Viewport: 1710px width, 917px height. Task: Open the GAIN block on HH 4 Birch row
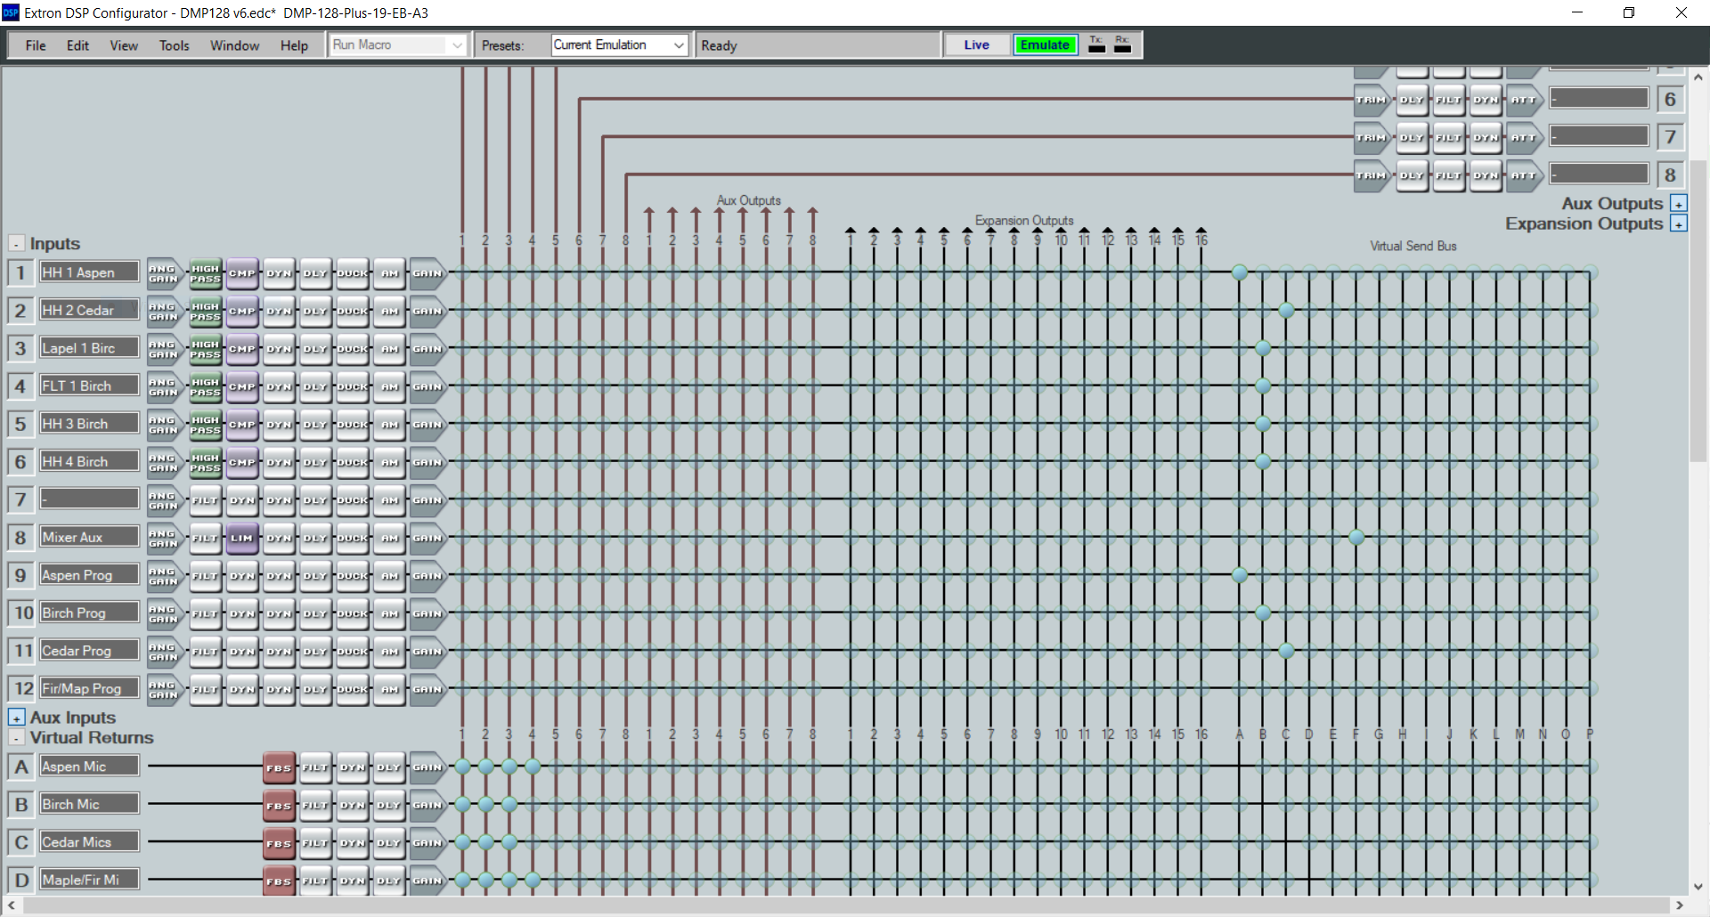(427, 462)
